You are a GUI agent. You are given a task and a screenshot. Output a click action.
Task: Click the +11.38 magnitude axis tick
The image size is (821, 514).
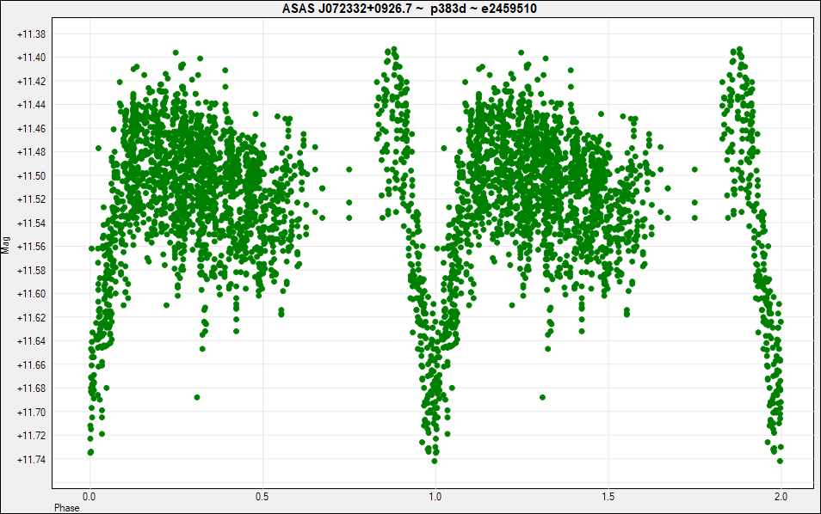click(x=32, y=34)
